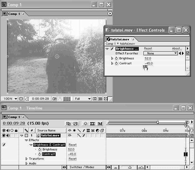Click the Brightness stopwatch in the Timeline
This screenshot has height=170, width=195.
point(40,149)
